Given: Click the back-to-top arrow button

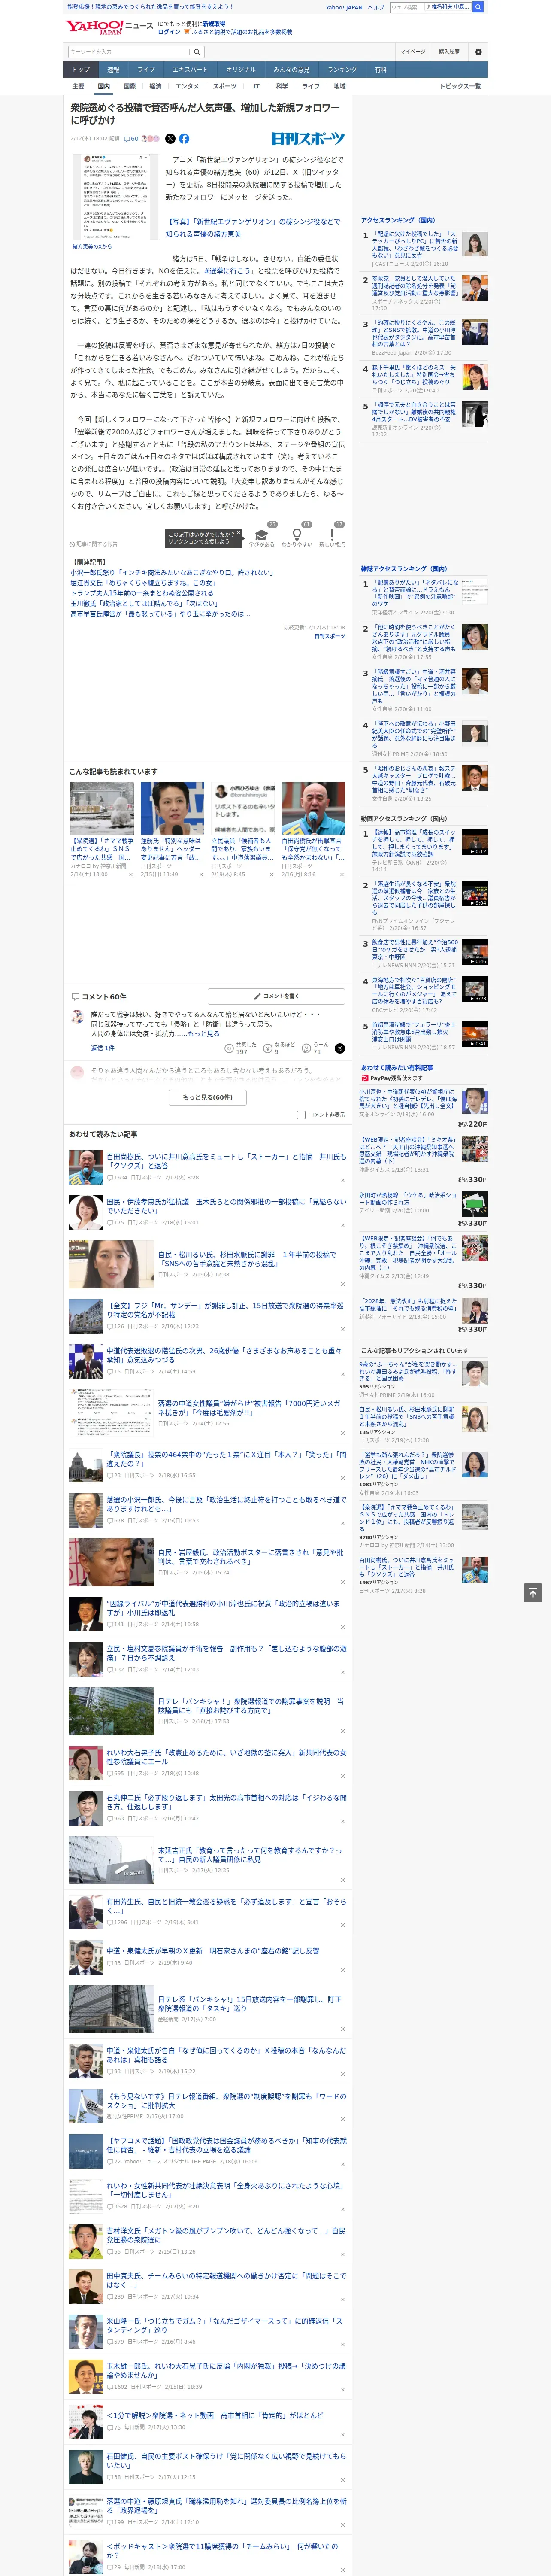Looking at the screenshot, I should point(533,1593).
